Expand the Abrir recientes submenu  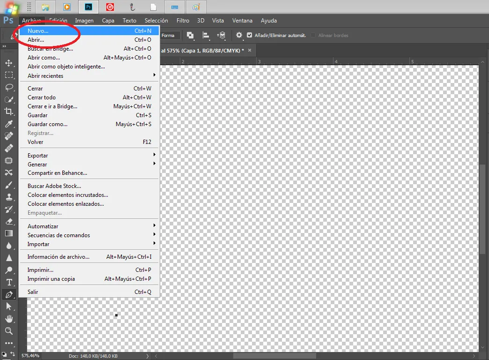pyautogui.click(x=89, y=75)
